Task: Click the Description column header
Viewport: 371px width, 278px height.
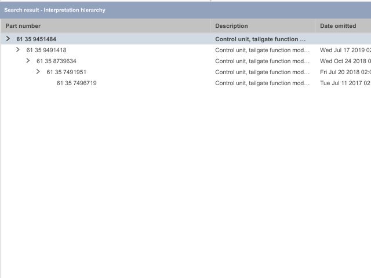Action: click(231, 26)
